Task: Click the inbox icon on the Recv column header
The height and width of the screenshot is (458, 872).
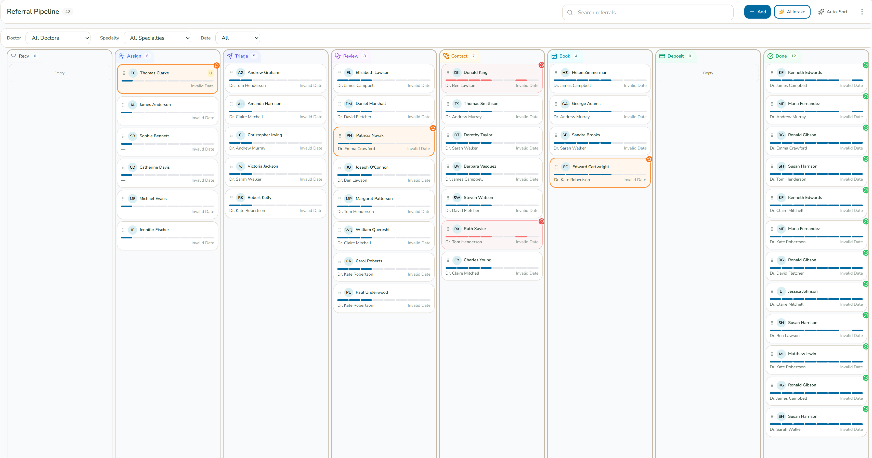Action: coord(13,56)
